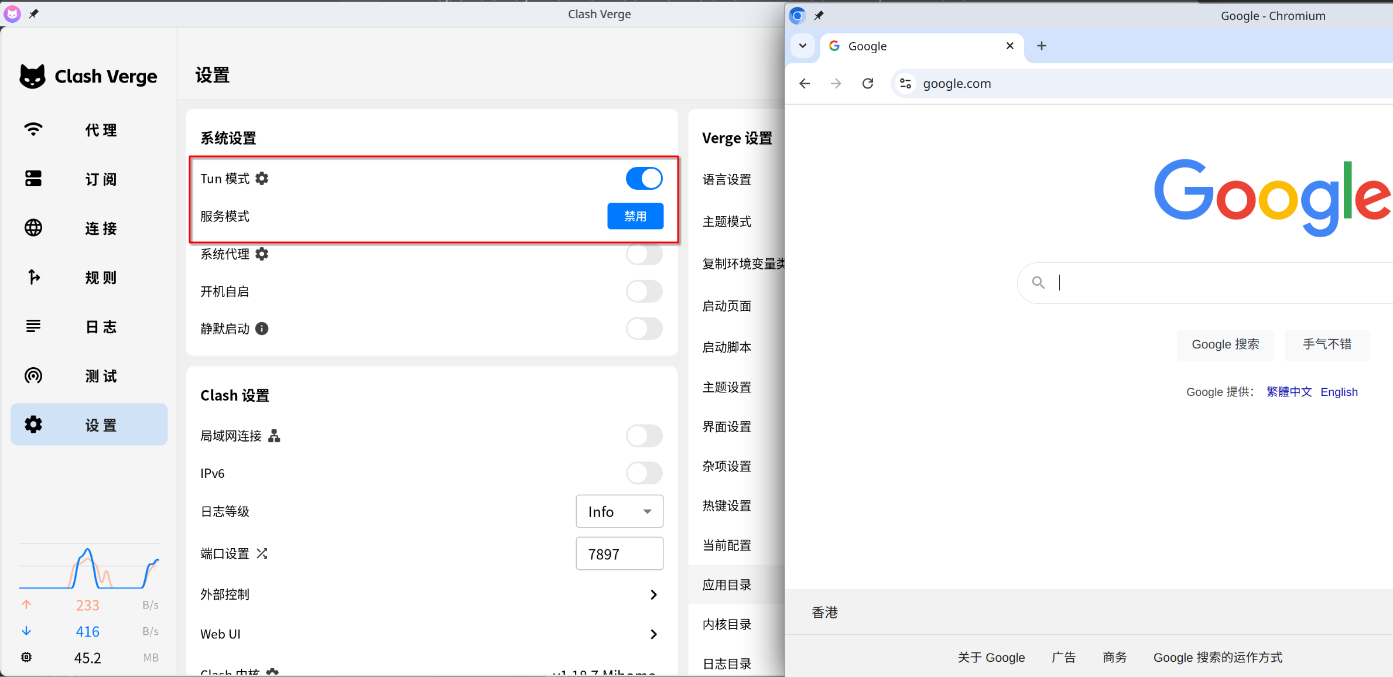Open 主题设置 in Verge 设置

727,387
